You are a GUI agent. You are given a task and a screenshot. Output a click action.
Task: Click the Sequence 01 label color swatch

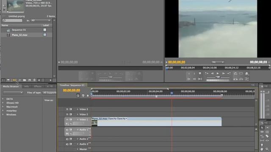45,30
